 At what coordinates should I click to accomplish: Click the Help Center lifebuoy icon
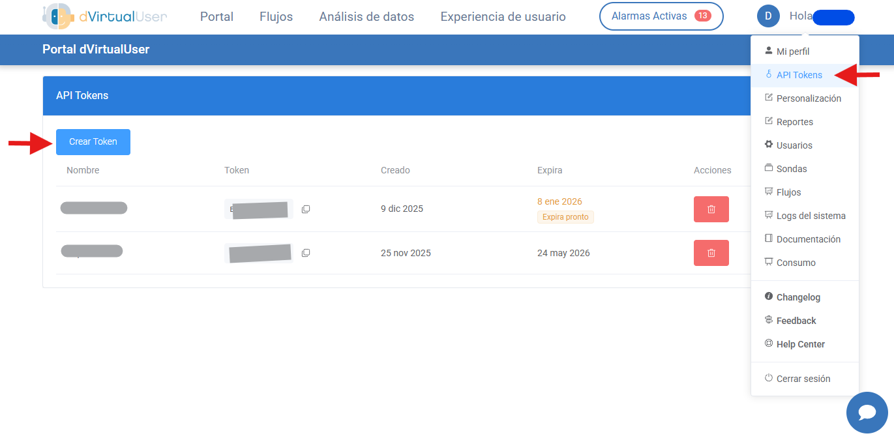(769, 344)
